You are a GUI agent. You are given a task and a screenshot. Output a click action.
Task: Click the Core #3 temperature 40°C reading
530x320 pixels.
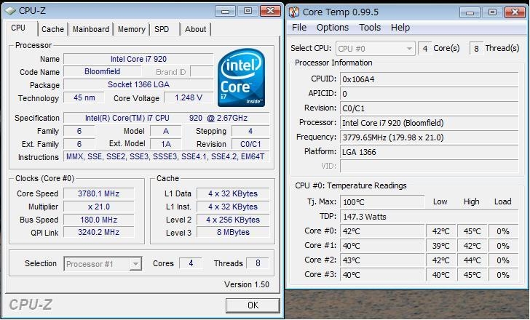pos(382,275)
